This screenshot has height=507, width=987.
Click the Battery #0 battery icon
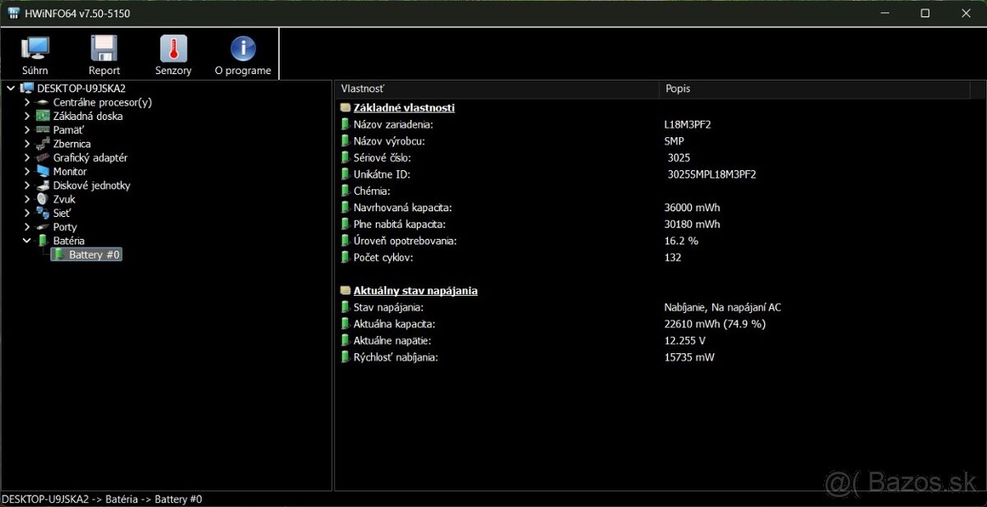[x=58, y=254]
